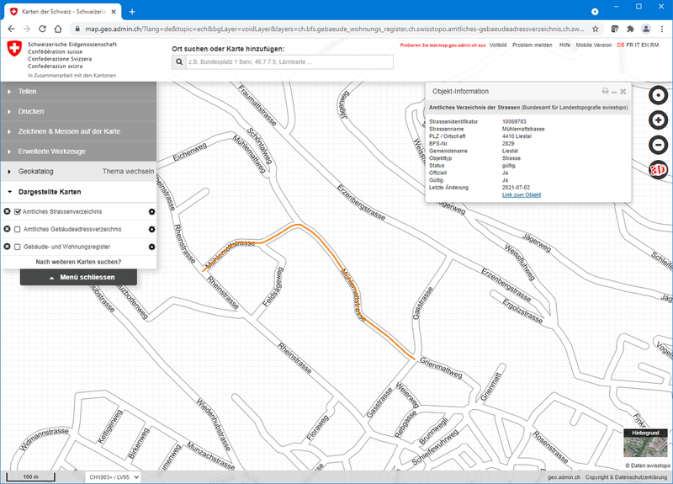Close the Objekt-Information popup
The image size is (673, 484).
pyautogui.click(x=623, y=92)
